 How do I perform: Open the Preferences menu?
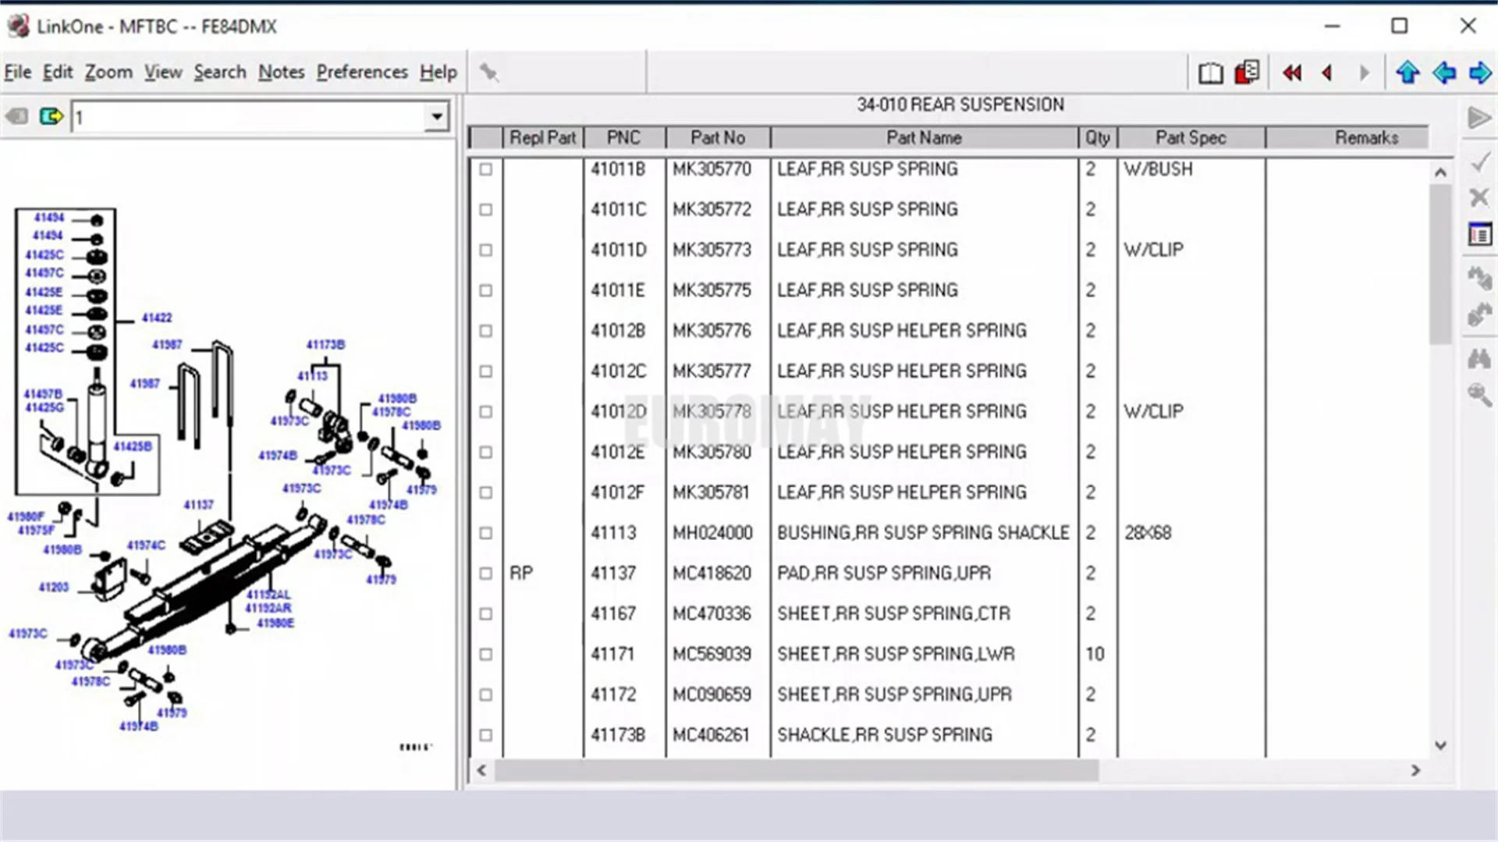pos(361,72)
